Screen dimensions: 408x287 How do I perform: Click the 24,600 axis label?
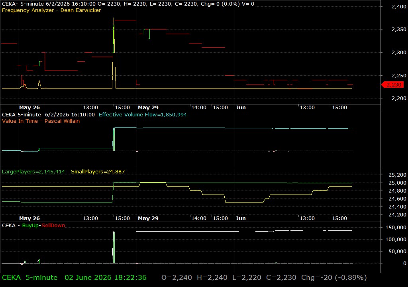(397, 199)
